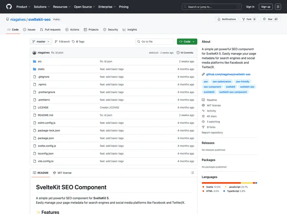Click the JavaScript yellow segment of the languages bar
287x214 pixels.
point(247,183)
